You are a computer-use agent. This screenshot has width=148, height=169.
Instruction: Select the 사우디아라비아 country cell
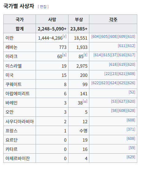click(x=20, y=121)
